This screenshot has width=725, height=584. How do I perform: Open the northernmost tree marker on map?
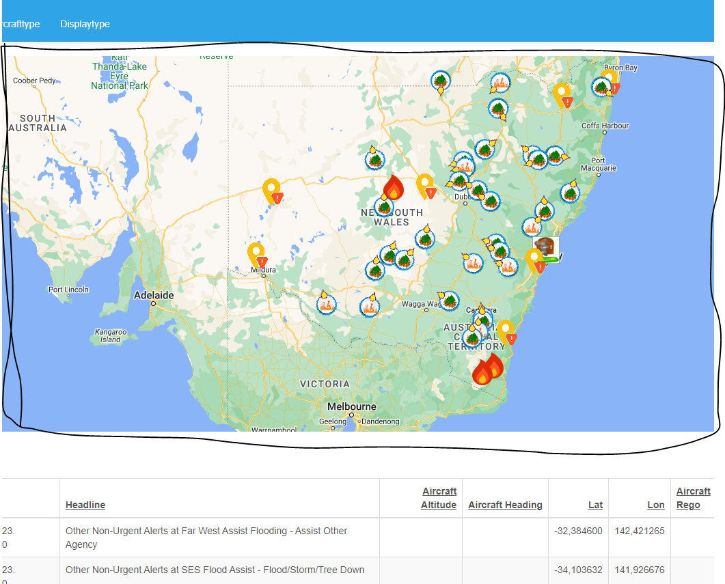point(441,81)
